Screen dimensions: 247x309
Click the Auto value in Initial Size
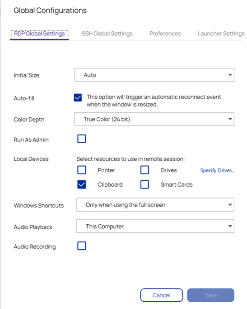tap(90, 75)
